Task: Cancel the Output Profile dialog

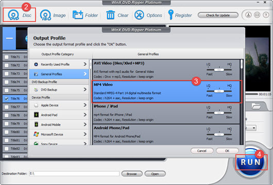Action: pos(202,151)
